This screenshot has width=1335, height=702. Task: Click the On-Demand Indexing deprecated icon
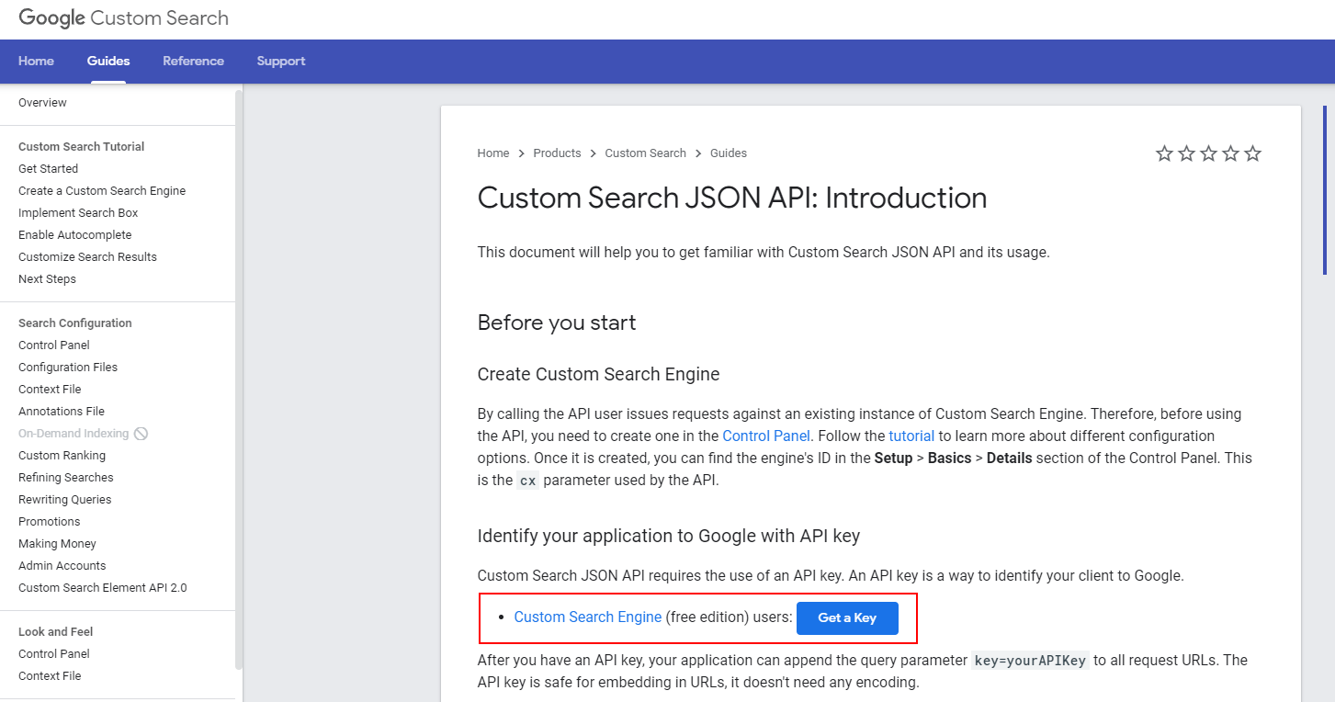click(x=141, y=434)
